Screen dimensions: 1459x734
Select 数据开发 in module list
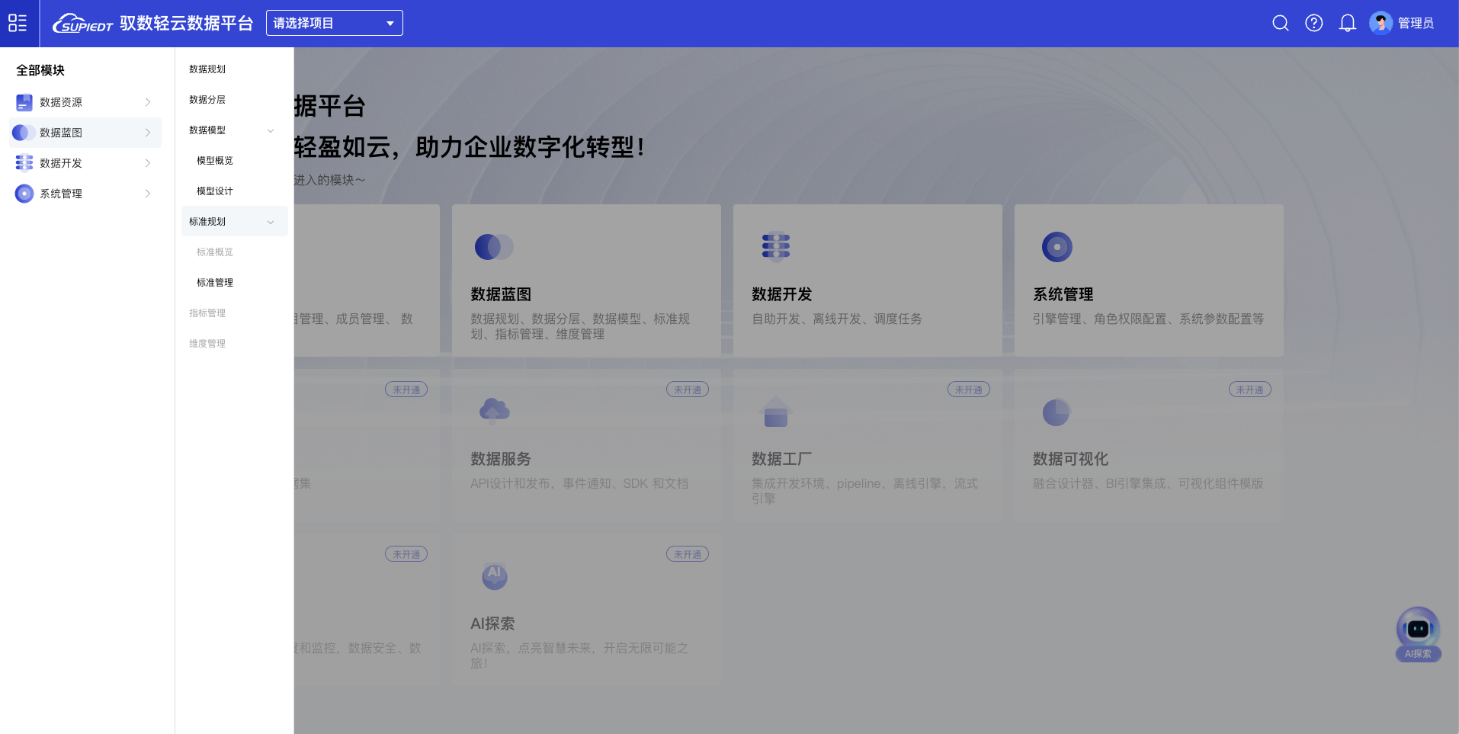click(85, 163)
